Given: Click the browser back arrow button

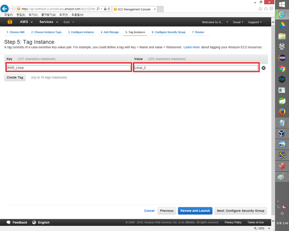Looking at the screenshot, I should [x=5, y=9].
